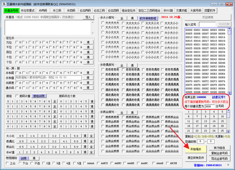Click 清空所有条件 to reset conditions
This screenshot has height=170, width=235.
tap(196, 157)
